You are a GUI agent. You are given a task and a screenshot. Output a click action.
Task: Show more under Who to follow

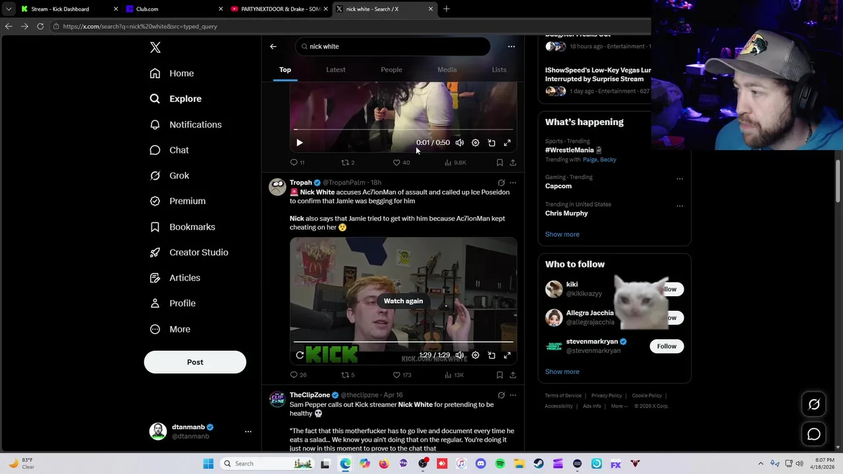point(562,372)
